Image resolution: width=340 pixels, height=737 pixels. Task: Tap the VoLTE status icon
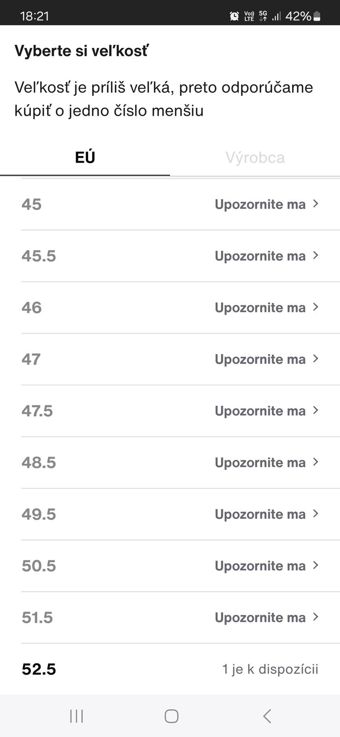point(249,16)
